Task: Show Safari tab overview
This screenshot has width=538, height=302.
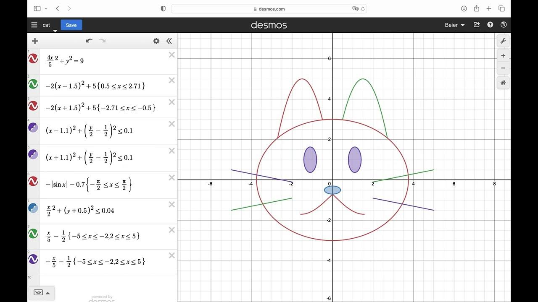Action: tap(501, 8)
